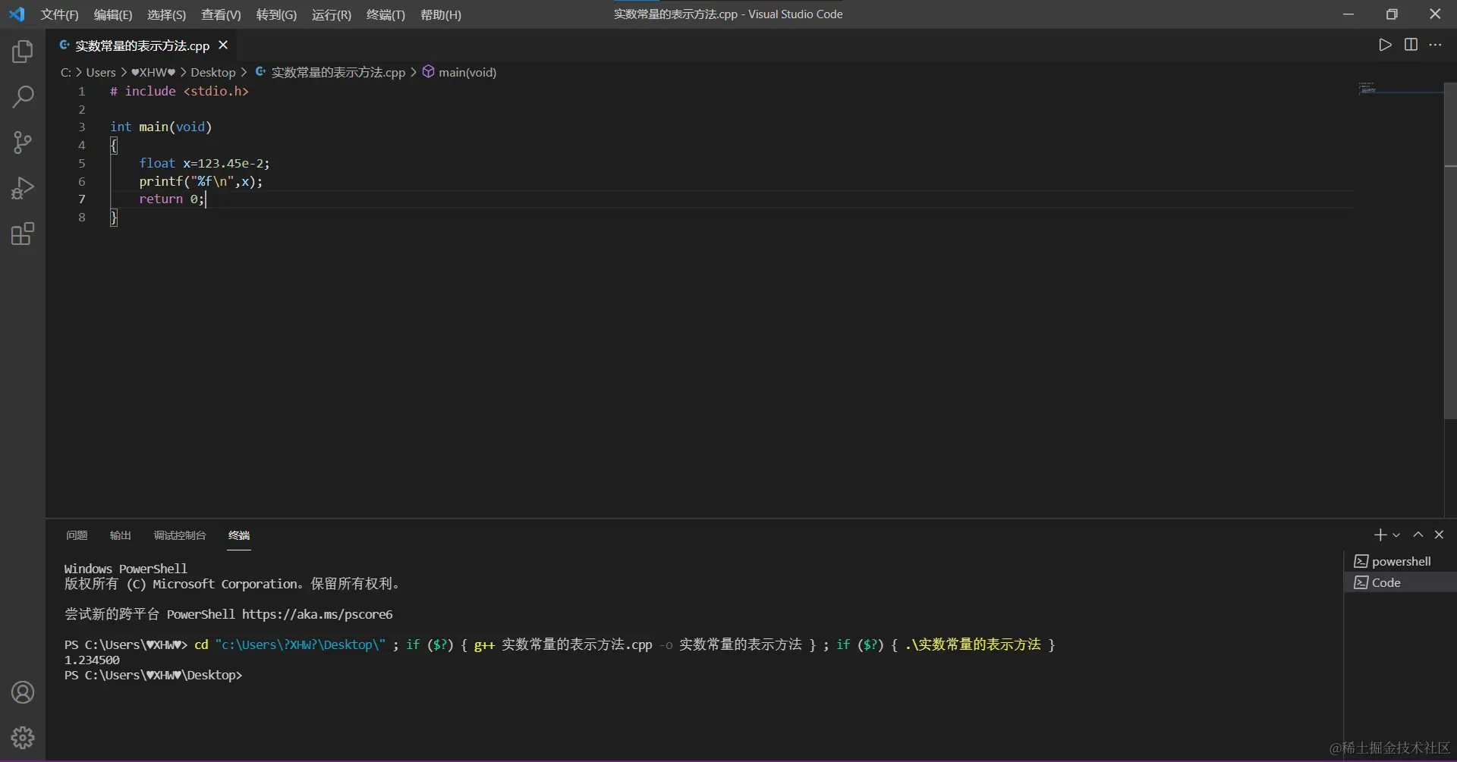Open the Search view in activity bar
1457x762 pixels.
(x=23, y=97)
